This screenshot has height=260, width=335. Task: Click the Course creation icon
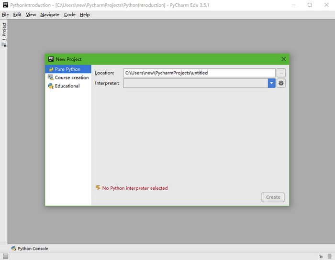click(x=51, y=77)
